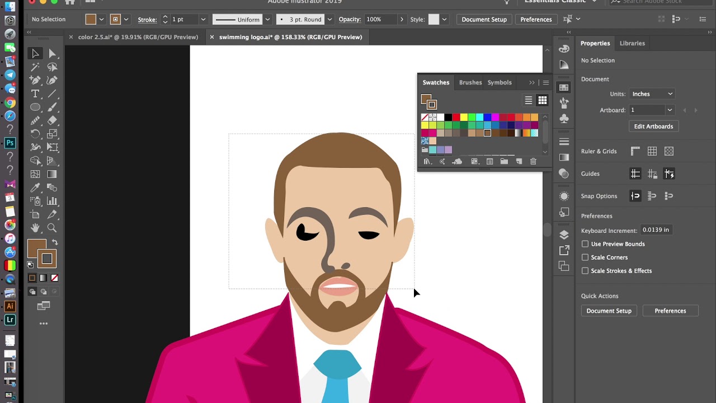Image resolution: width=716 pixels, height=403 pixels.
Task: Select the Scale tool
Action: point(52,134)
